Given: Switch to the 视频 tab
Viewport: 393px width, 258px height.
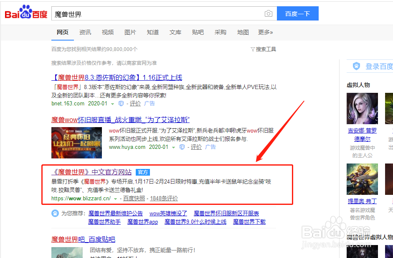Looking at the screenshot, I should click(107, 32).
